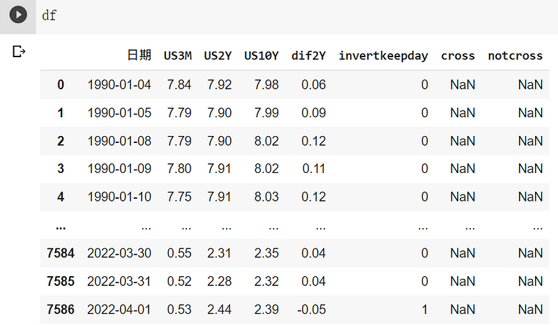Run the df code cell
Screen dimensions: 558x325
[x=17, y=15]
